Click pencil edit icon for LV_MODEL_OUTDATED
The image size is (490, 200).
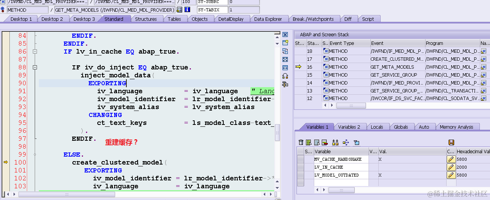[x=451, y=175]
